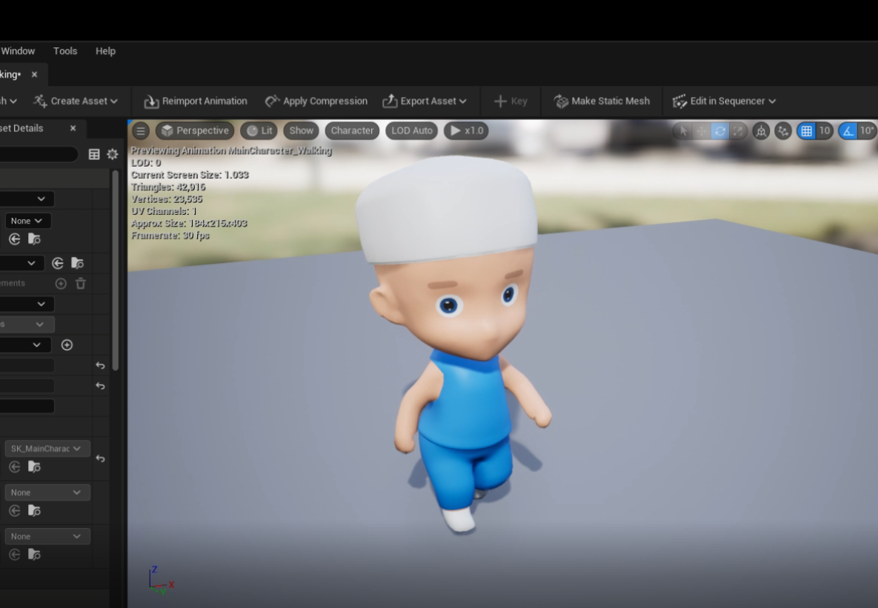Click the x1.0 playback speed control
This screenshot has height=608, width=878.
(466, 131)
